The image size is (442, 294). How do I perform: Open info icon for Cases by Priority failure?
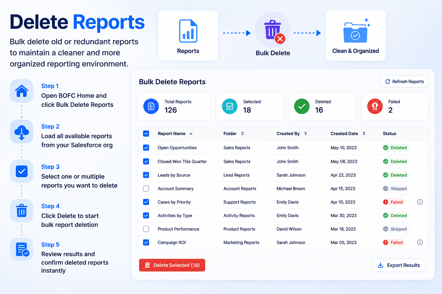pyautogui.click(x=420, y=202)
